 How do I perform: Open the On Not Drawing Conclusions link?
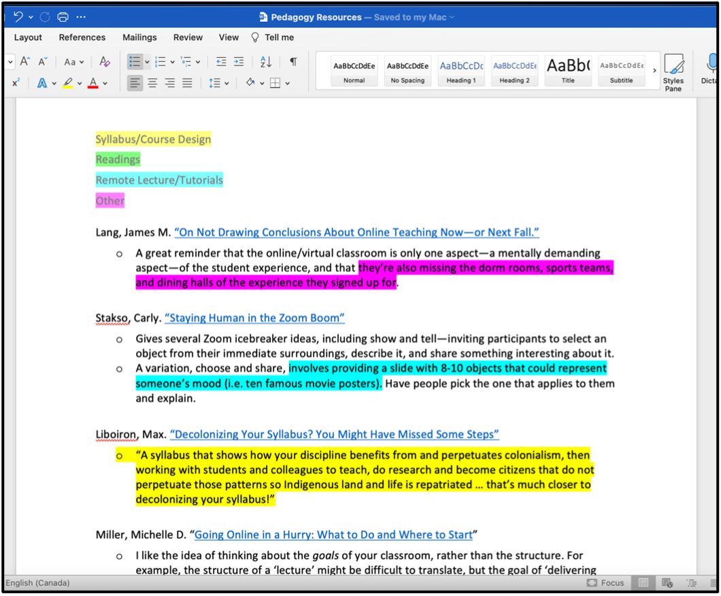coord(356,232)
